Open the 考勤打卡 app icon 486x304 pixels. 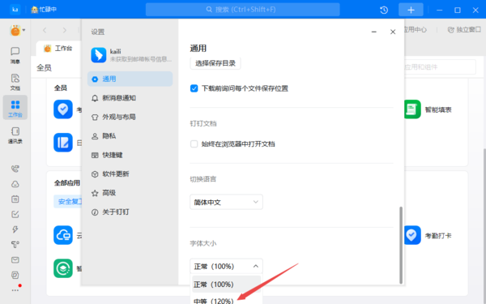412,235
